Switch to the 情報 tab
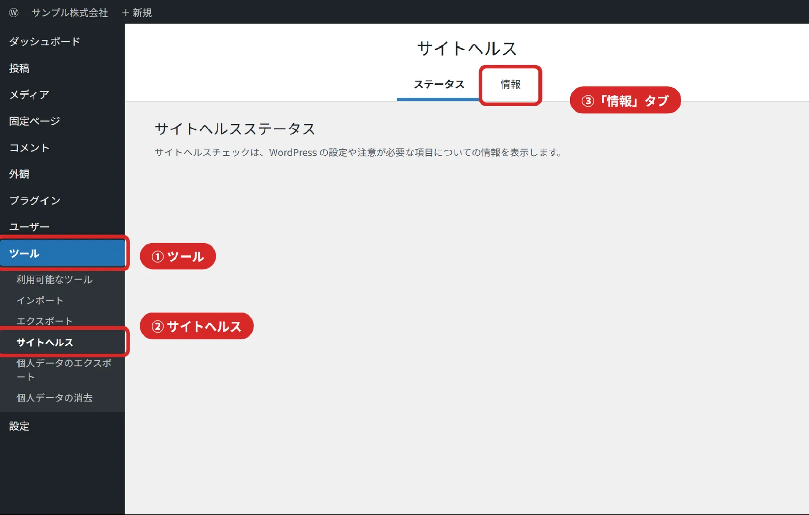This screenshot has height=515, width=809. click(510, 84)
